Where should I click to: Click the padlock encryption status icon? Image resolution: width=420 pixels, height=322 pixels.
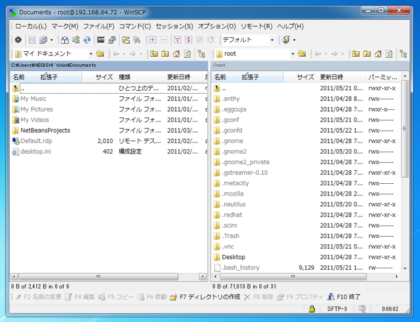coord(311,309)
